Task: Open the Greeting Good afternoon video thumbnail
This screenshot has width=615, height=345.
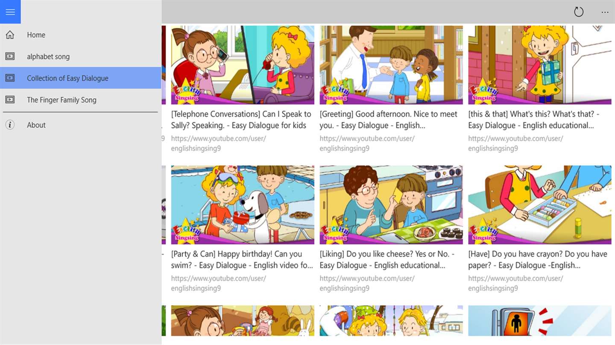Action: coord(391,65)
